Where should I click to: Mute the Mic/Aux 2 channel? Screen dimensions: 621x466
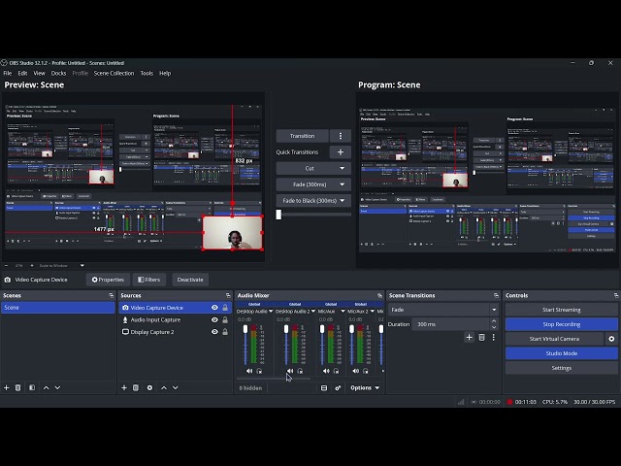pos(356,371)
